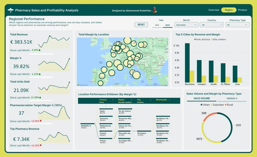Click the 21.09K units sold value
This screenshot has width=257, height=157.
coord(21,90)
